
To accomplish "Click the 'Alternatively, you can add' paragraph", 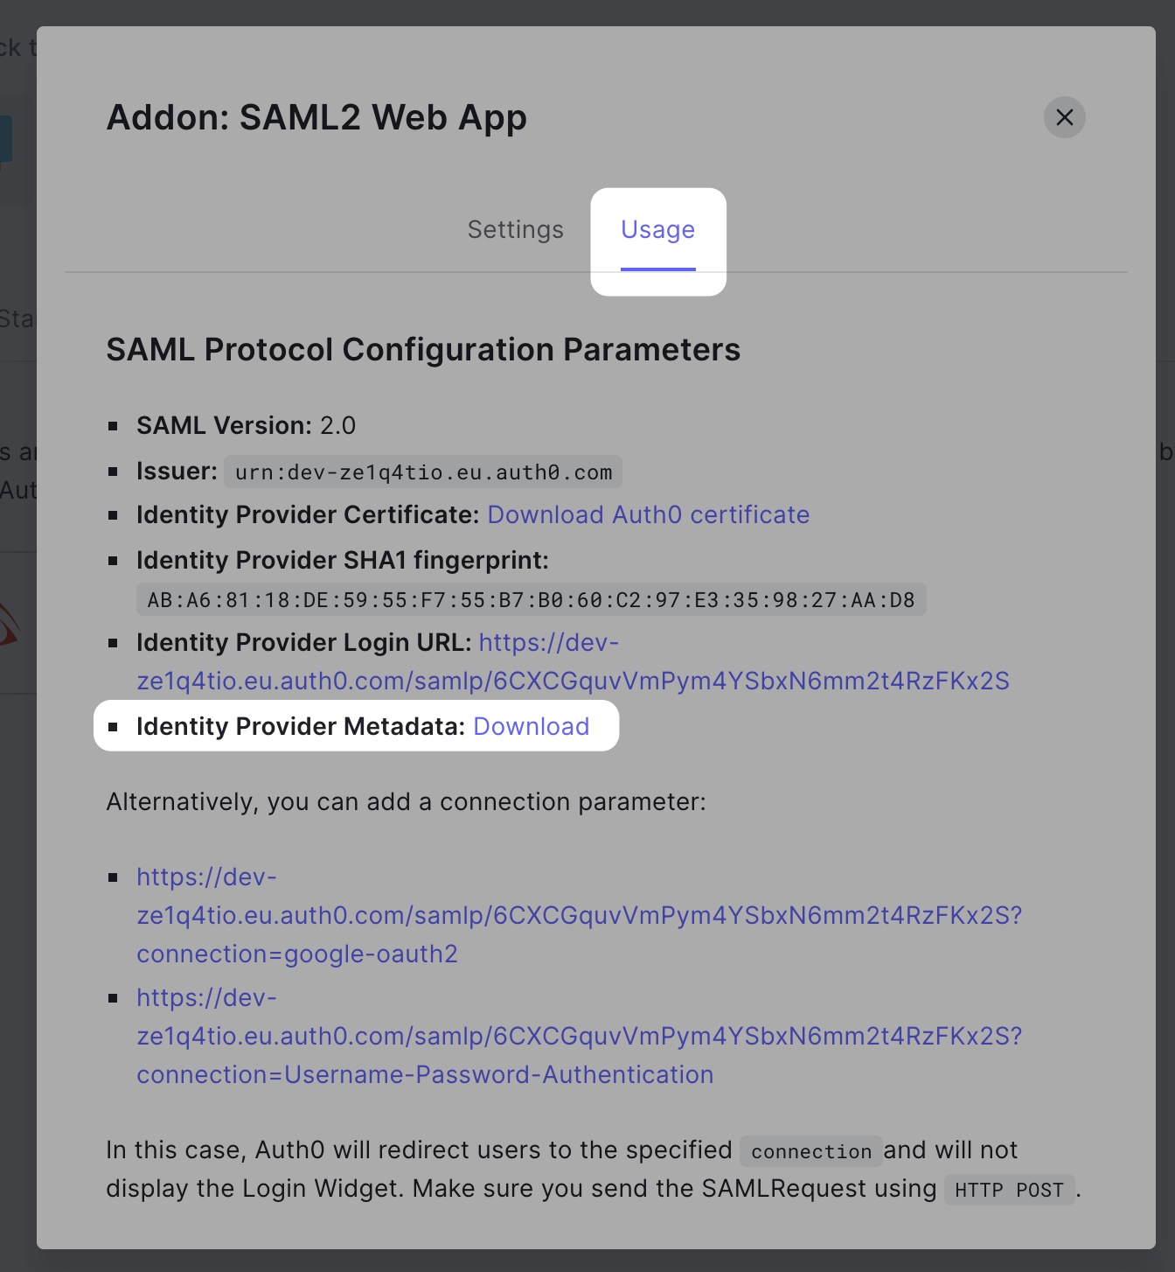I will 406,801.
